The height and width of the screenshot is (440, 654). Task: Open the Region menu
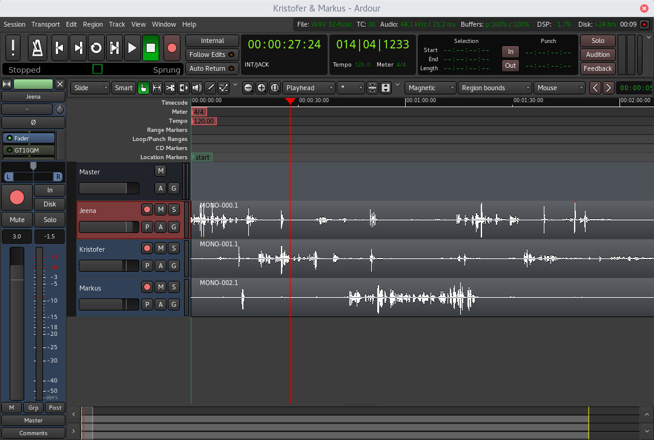(x=93, y=24)
